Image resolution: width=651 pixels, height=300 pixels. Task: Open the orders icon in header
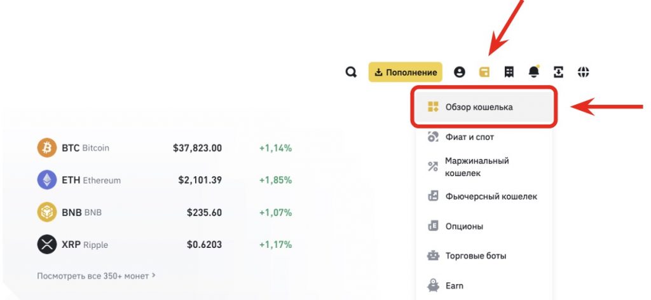tap(509, 72)
